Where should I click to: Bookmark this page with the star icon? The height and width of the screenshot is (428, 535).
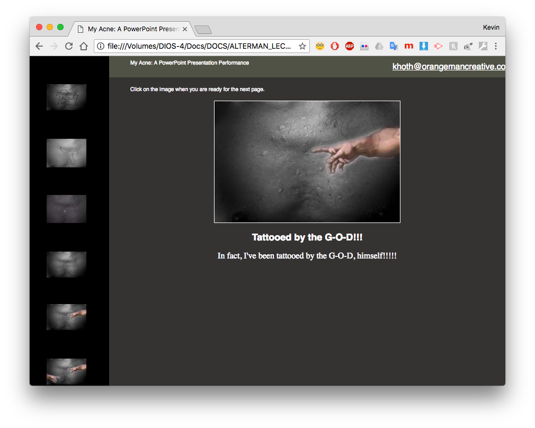click(x=302, y=46)
